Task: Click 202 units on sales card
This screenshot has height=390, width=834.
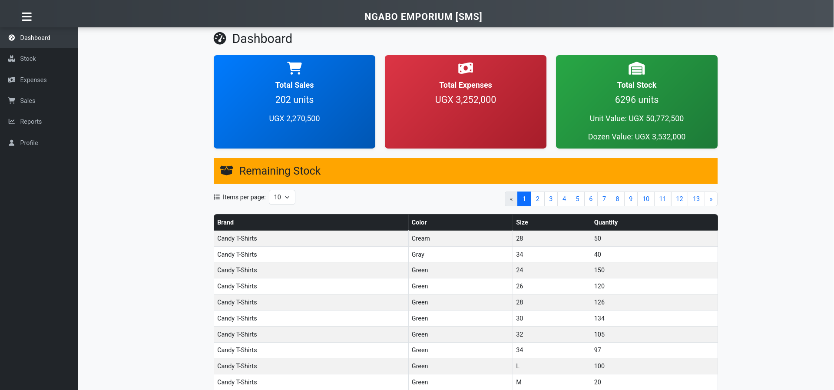Action: 295,100
